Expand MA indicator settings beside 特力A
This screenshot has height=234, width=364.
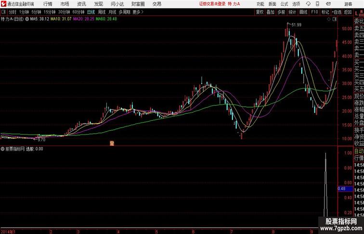pos(27,19)
